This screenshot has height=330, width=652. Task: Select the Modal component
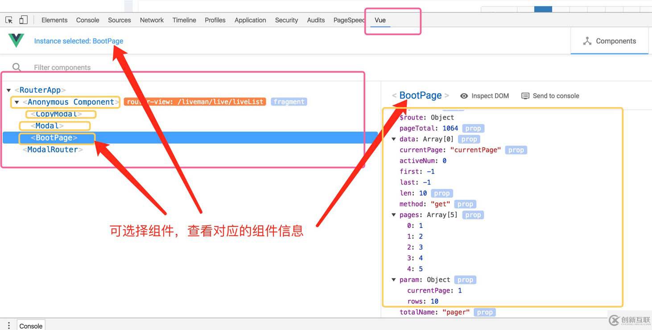pyautogui.click(x=47, y=126)
